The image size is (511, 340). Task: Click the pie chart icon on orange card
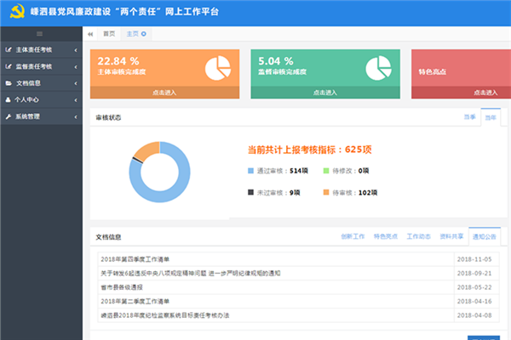219,66
